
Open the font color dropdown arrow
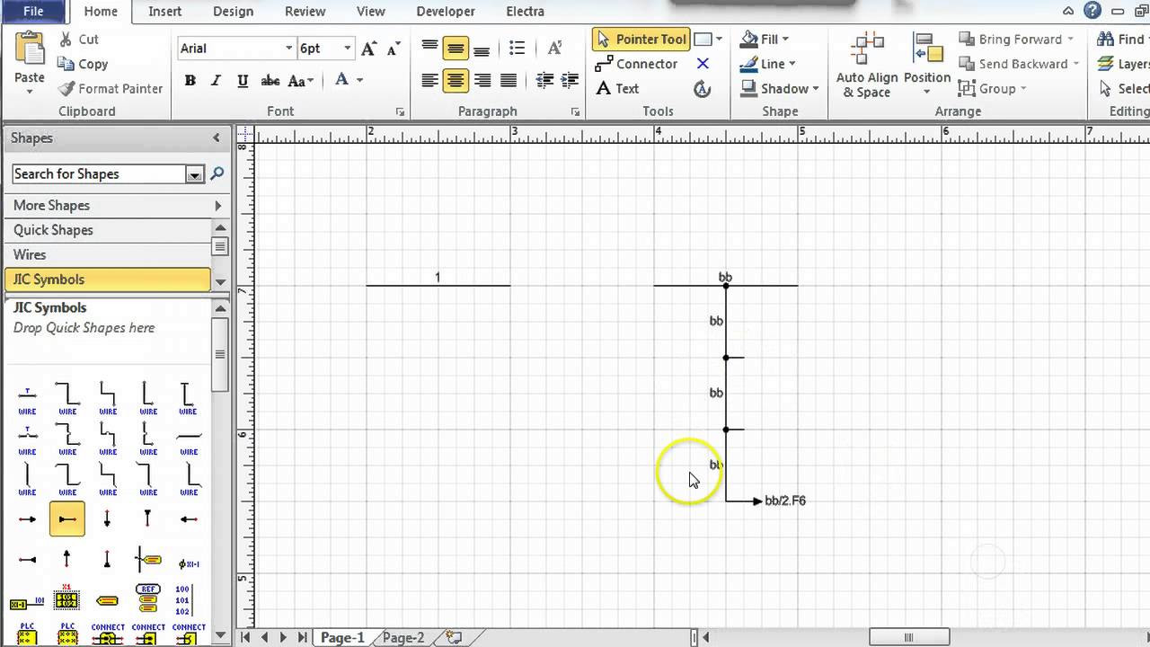click(360, 80)
